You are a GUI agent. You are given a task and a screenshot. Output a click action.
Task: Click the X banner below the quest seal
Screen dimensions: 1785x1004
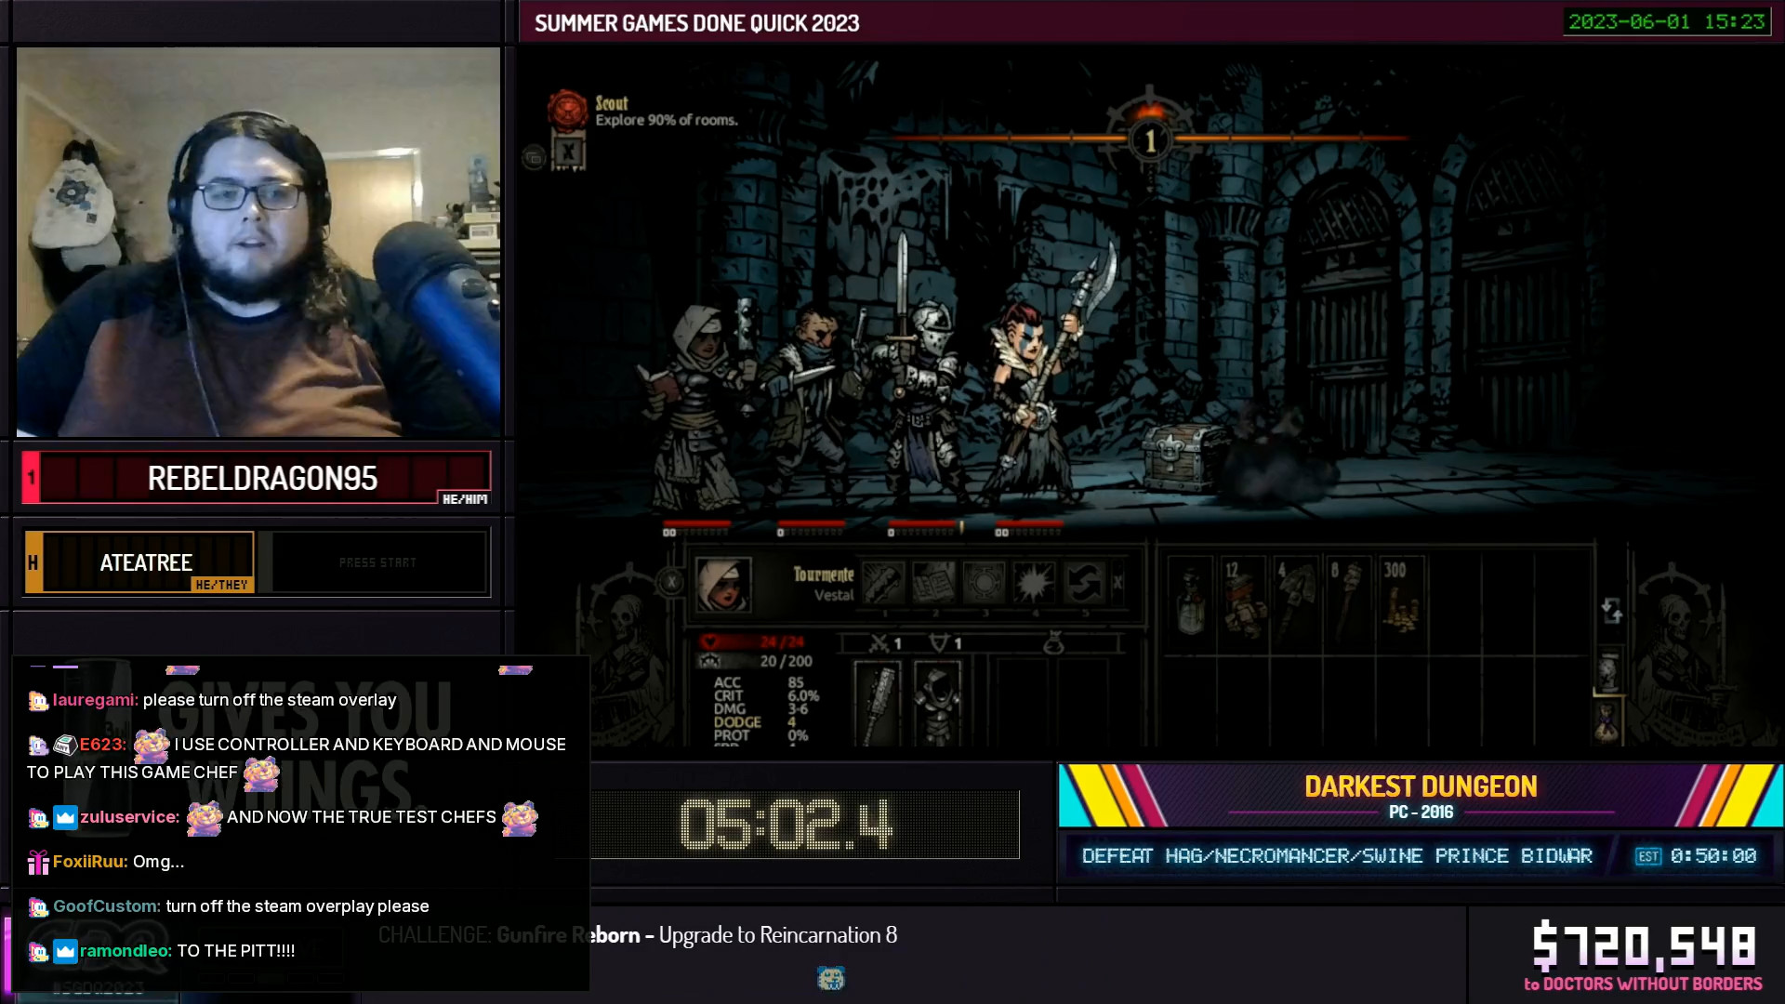[x=568, y=152]
